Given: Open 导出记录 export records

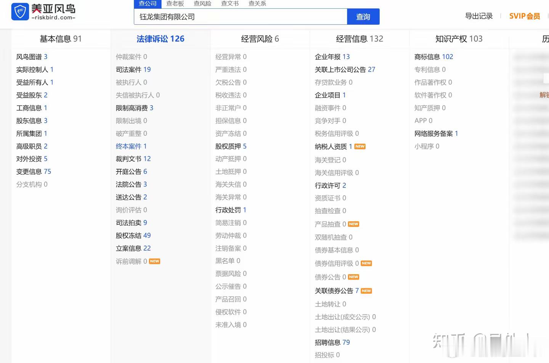Looking at the screenshot, I should pyautogui.click(x=479, y=16).
